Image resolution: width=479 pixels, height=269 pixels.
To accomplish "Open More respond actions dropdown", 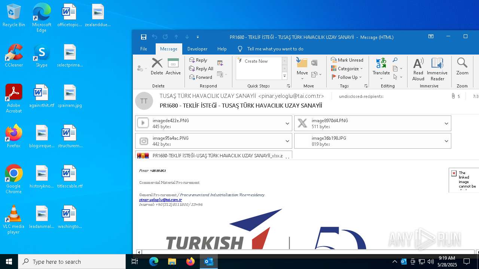I will (x=222, y=74).
